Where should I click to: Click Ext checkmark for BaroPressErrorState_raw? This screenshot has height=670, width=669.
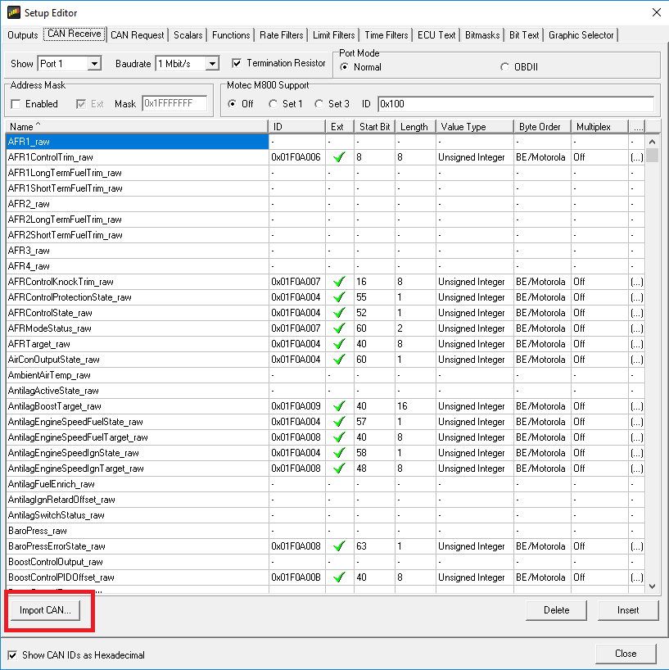(339, 546)
